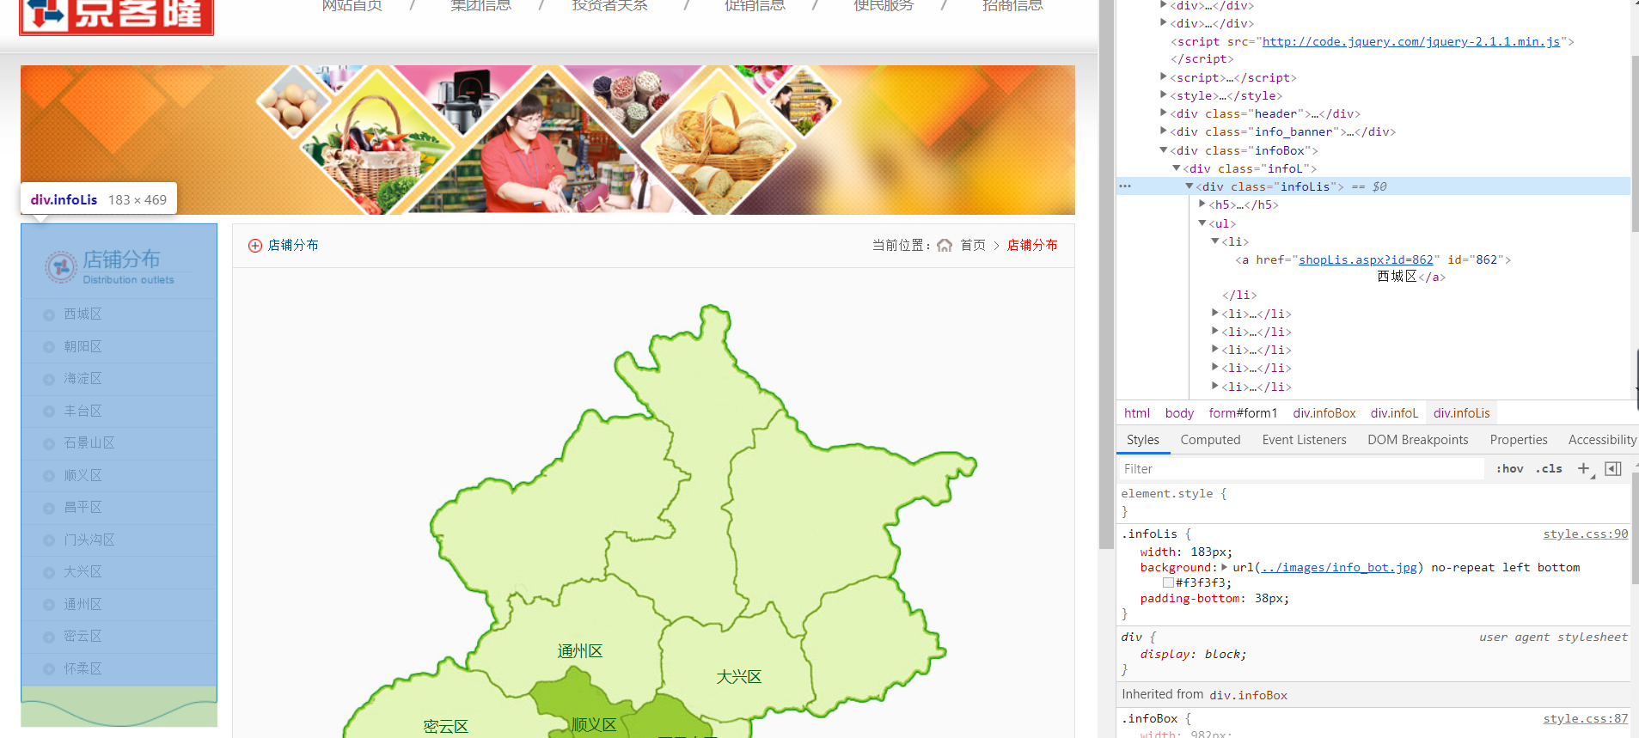Viewport: 1639px width, 738px height.
Task: Open the shopLis.aspx?id=862 href link
Action: tap(1366, 259)
